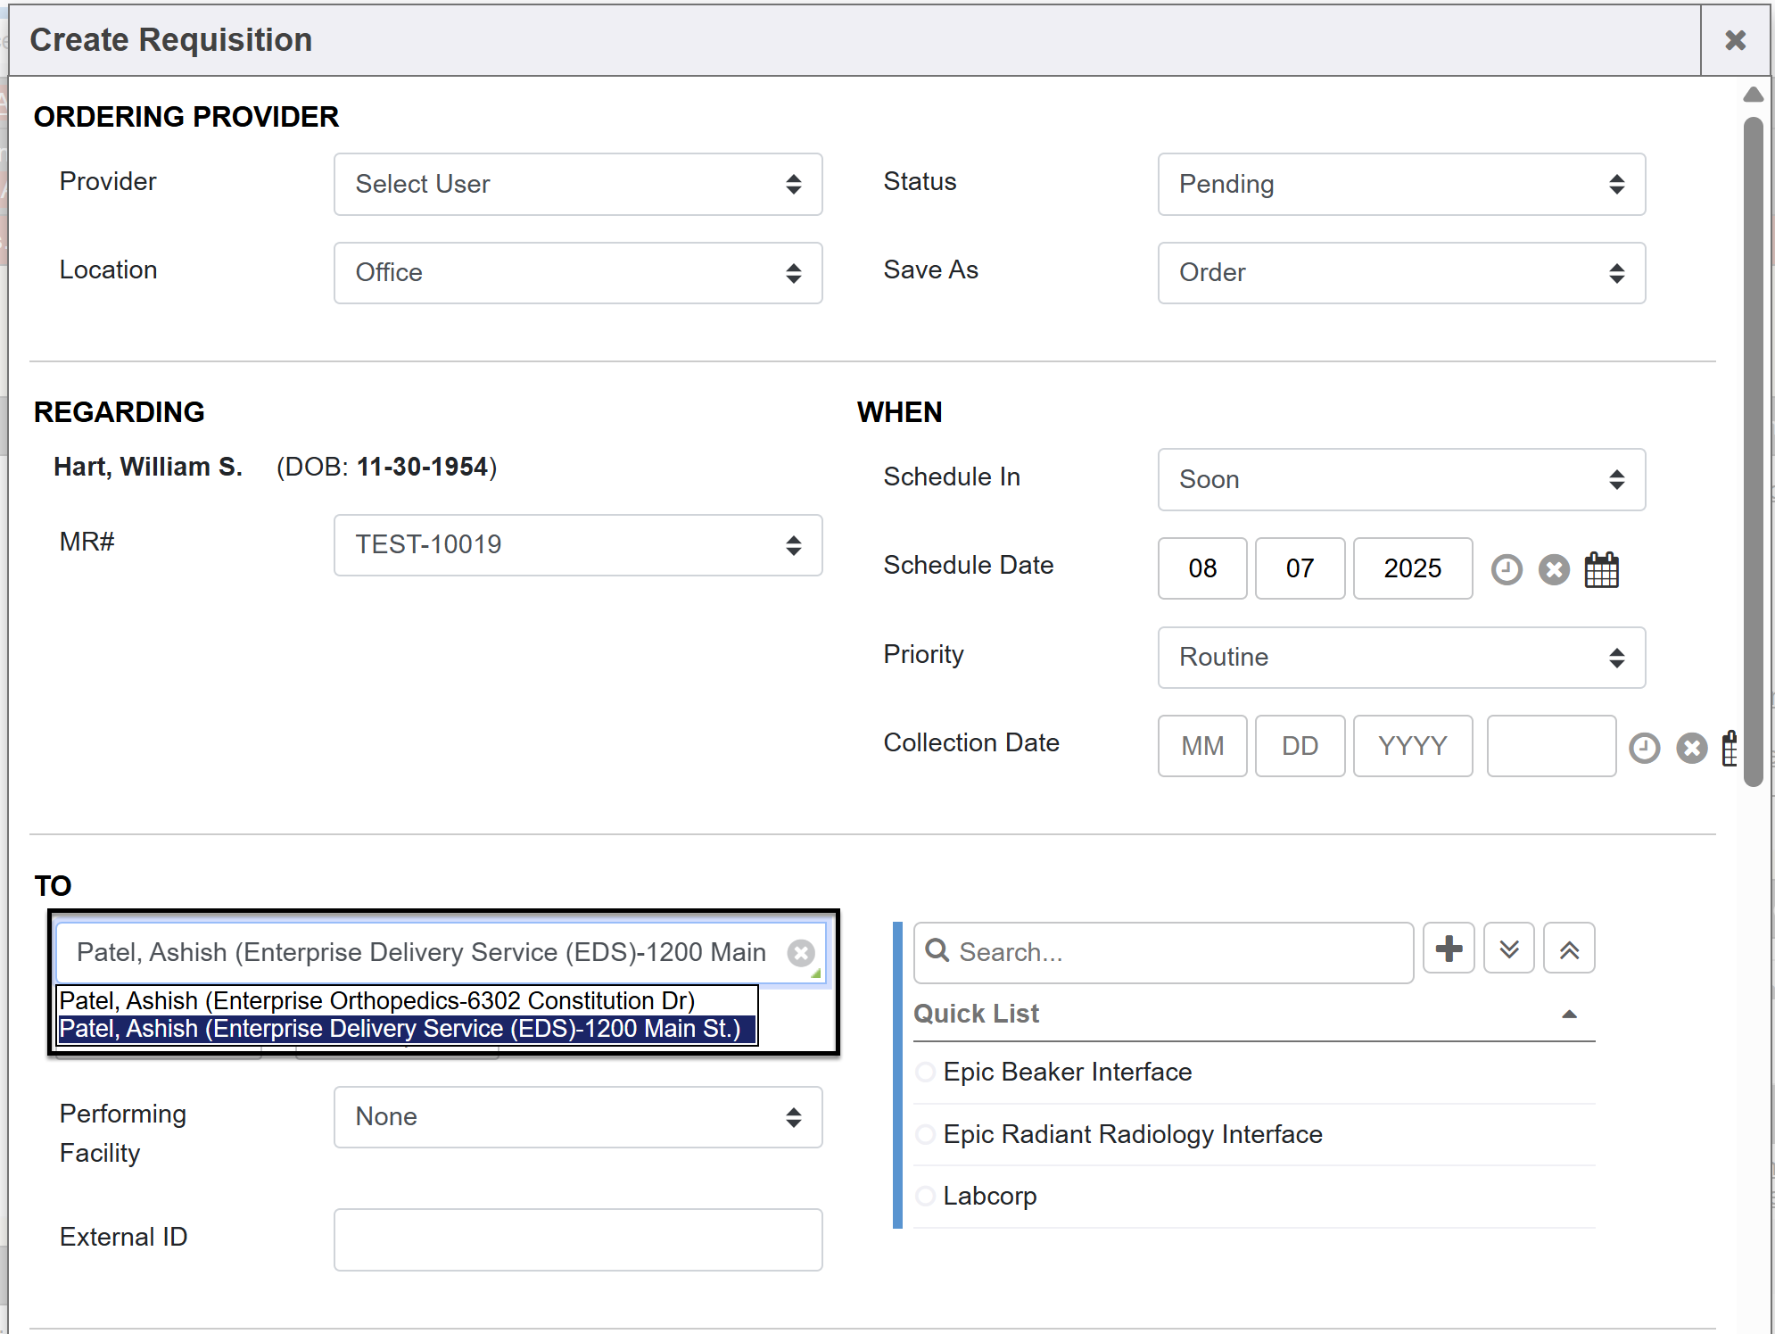The image size is (1775, 1334).
Task: Click the double chevron up collapse icon
Action: 1570,949
